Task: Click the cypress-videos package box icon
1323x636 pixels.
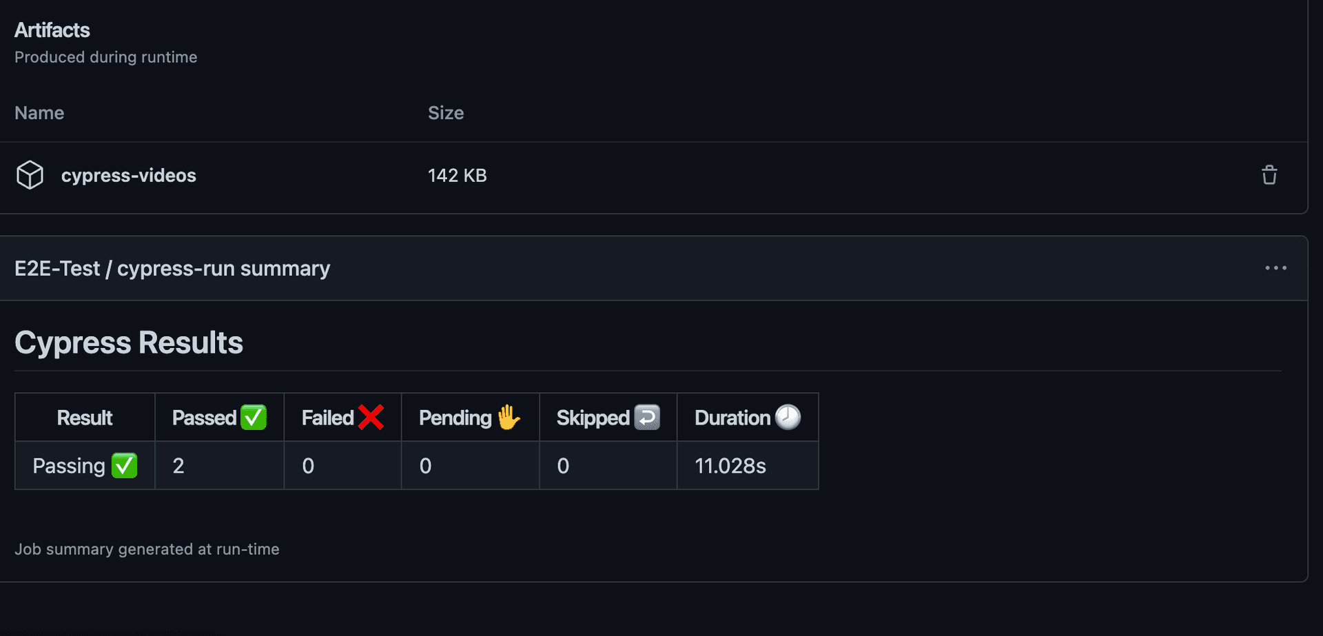Action: point(30,175)
